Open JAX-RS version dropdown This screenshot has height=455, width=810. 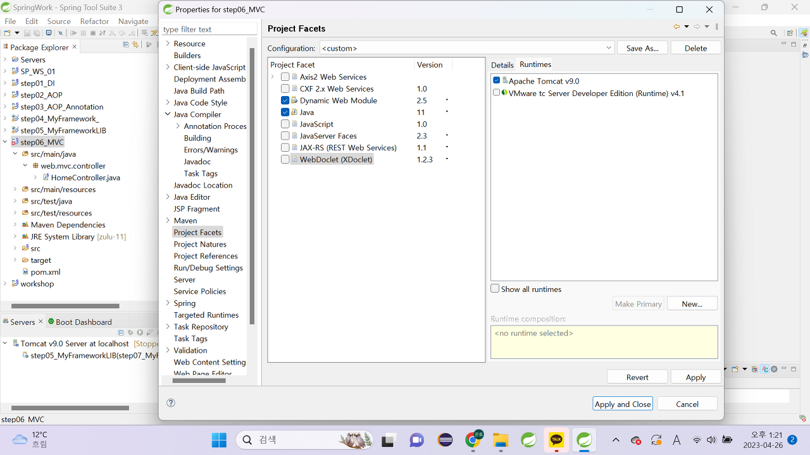pyautogui.click(x=447, y=147)
